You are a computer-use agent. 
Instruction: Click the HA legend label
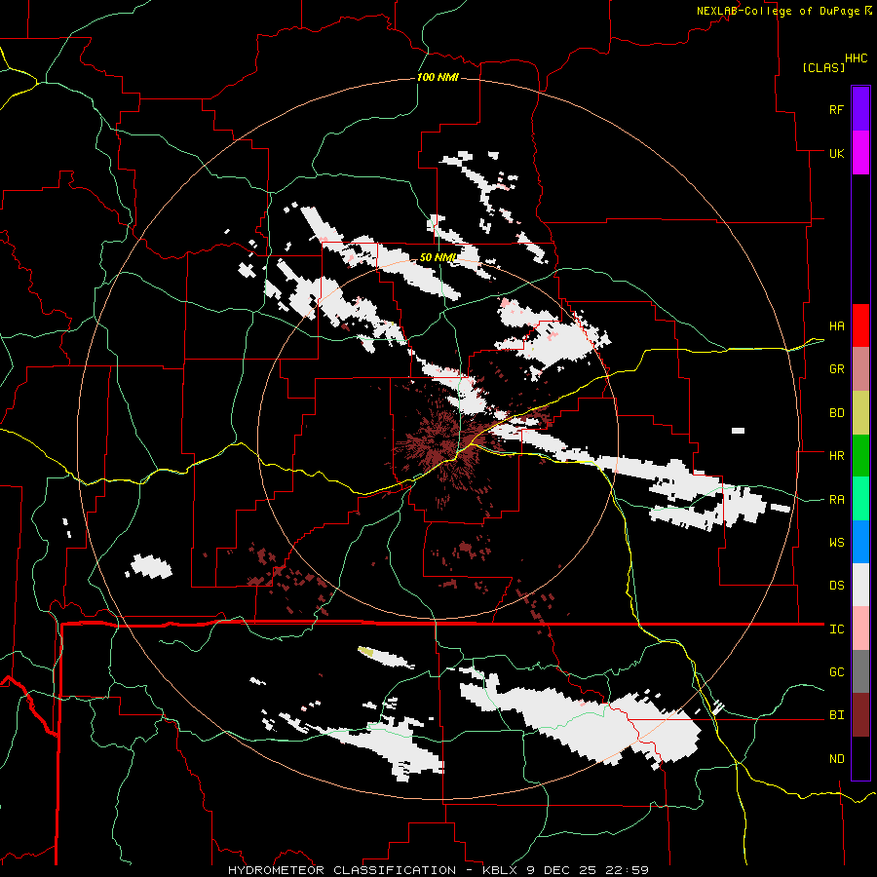(x=836, y=326)
